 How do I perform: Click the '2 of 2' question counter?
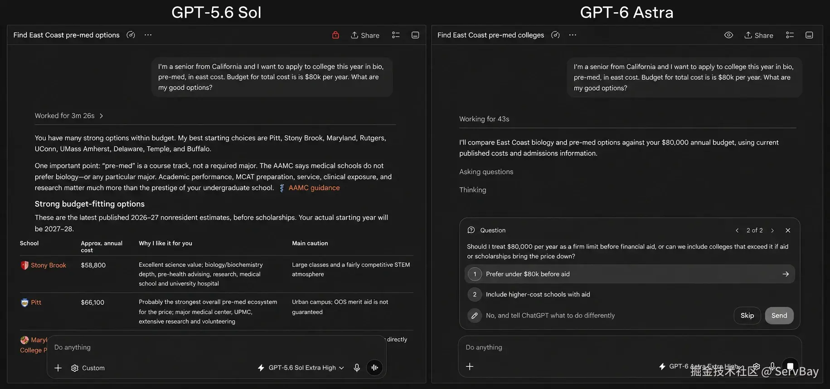pos(755,231)
